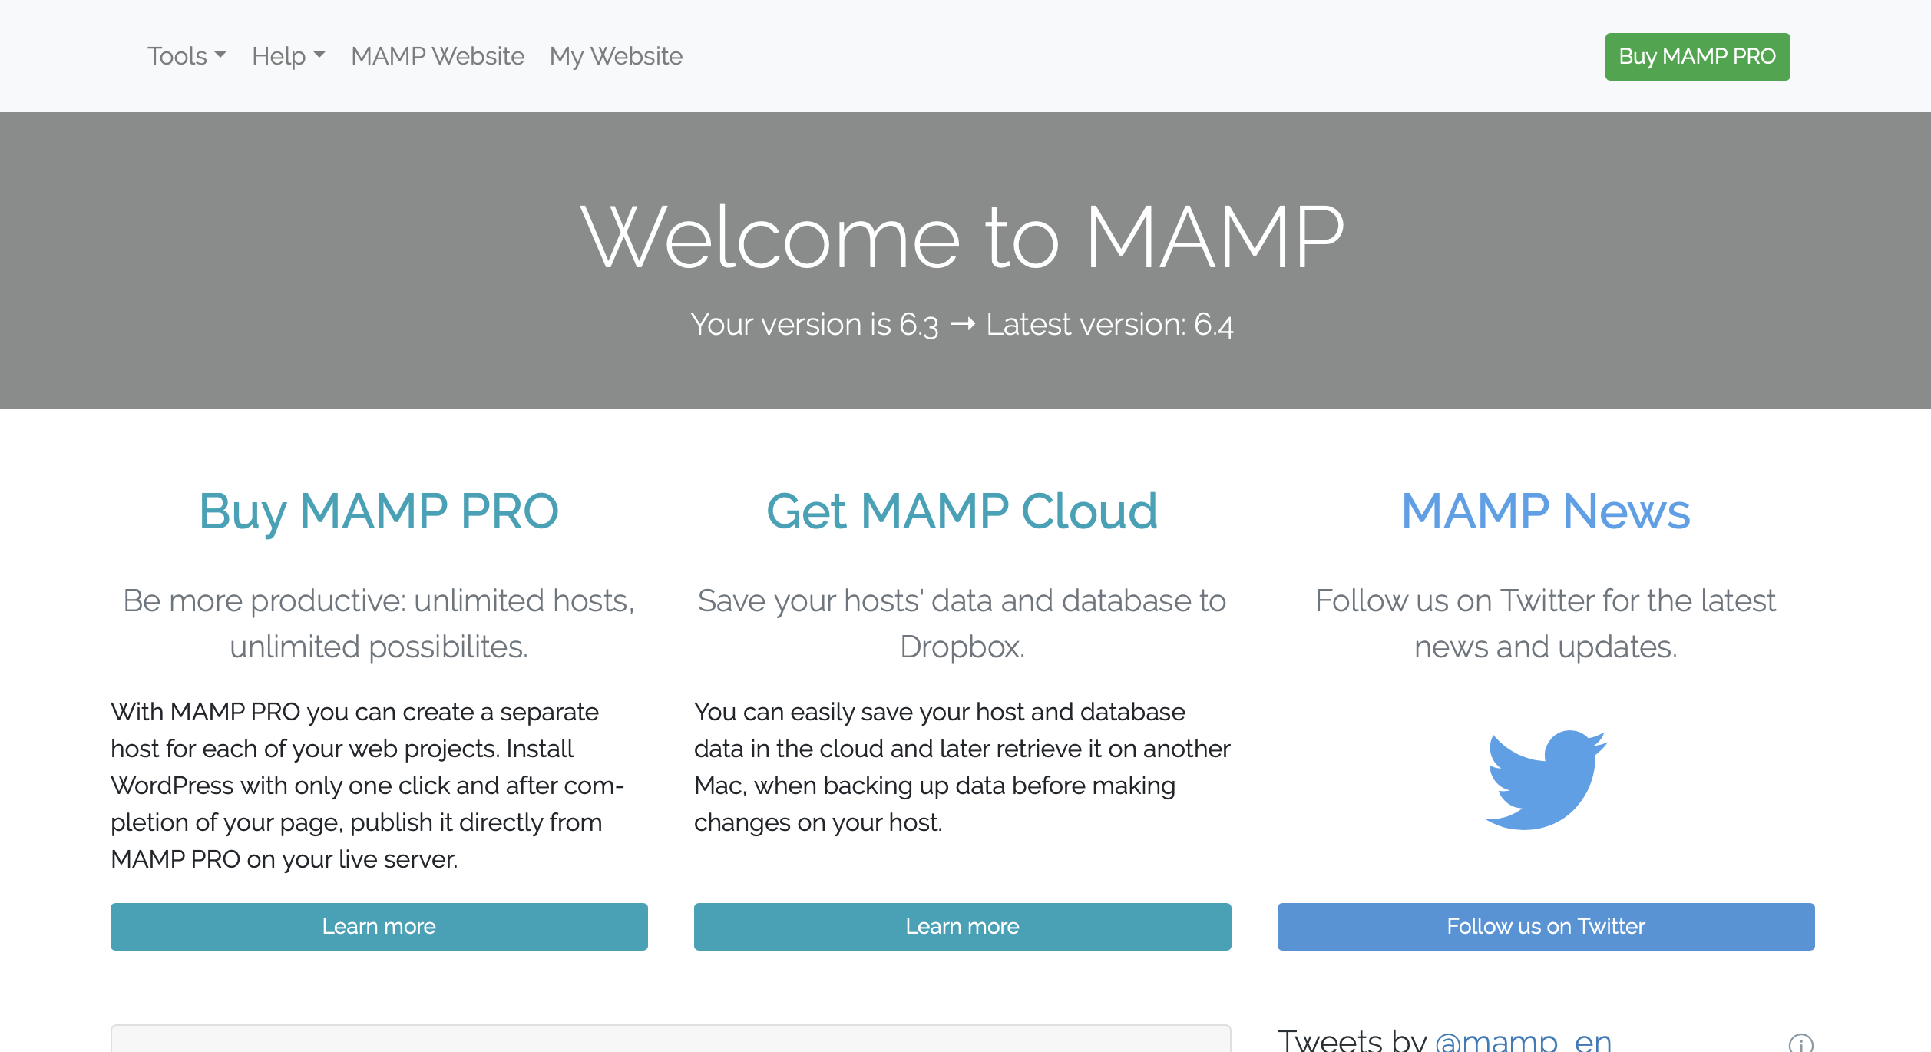Click the green Buy MAMP PRO button
The height and width of the screenshot is (1052, 1931).
(x=1698, y=57)
